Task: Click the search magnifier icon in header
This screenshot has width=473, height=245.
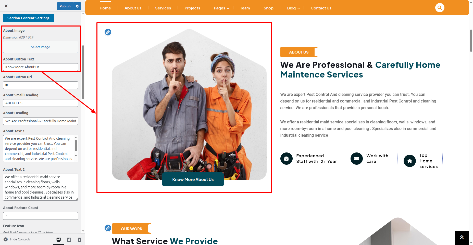Action: point(440,8)
